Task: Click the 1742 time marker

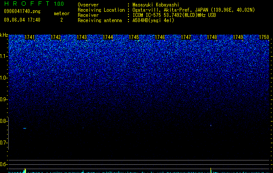Action: pyautogui.click(x=56, y=37)
